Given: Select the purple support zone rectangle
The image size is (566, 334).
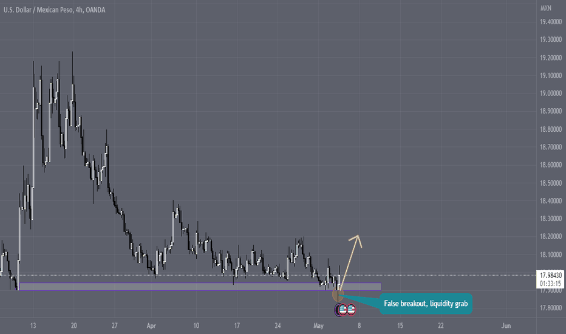Looking at the screenshot, I should [200, 287].
